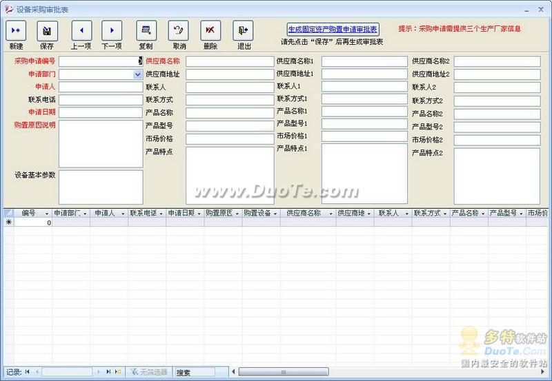This screenshot has width=552, height=381.
Task: Open the 申请人 column header dropdown
Action: (123, 214)
